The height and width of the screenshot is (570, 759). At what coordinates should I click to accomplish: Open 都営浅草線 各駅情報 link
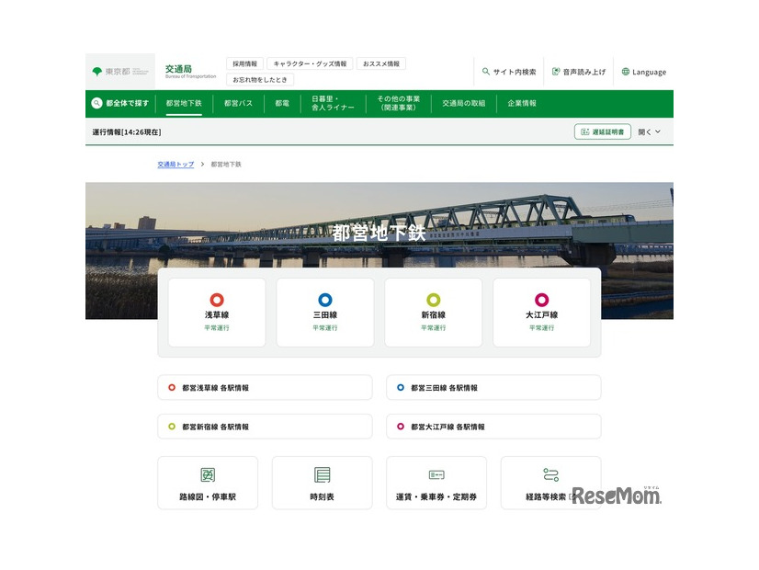pyautogui.click(x=265, y=387)
